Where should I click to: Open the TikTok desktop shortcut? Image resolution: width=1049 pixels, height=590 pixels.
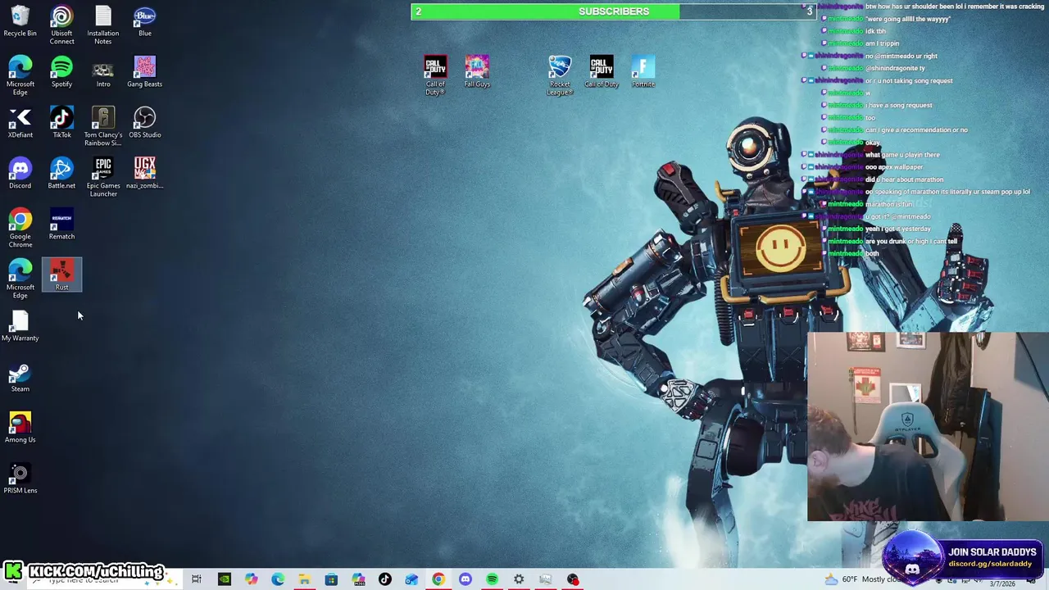pyautogui.click(x=61, y=123)
